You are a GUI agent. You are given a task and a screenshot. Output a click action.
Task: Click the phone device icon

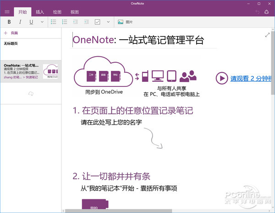[145, 76]
